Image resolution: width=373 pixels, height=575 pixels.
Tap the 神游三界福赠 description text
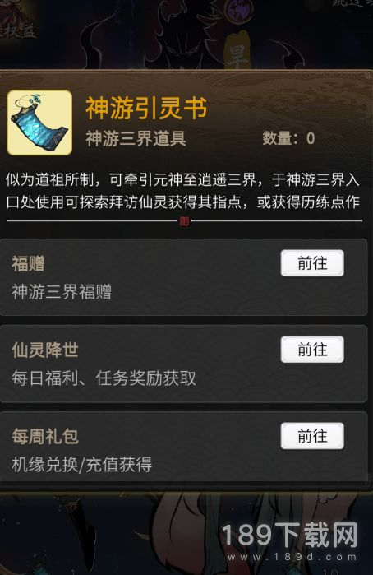pyautogui.click(x=62, y=292)
